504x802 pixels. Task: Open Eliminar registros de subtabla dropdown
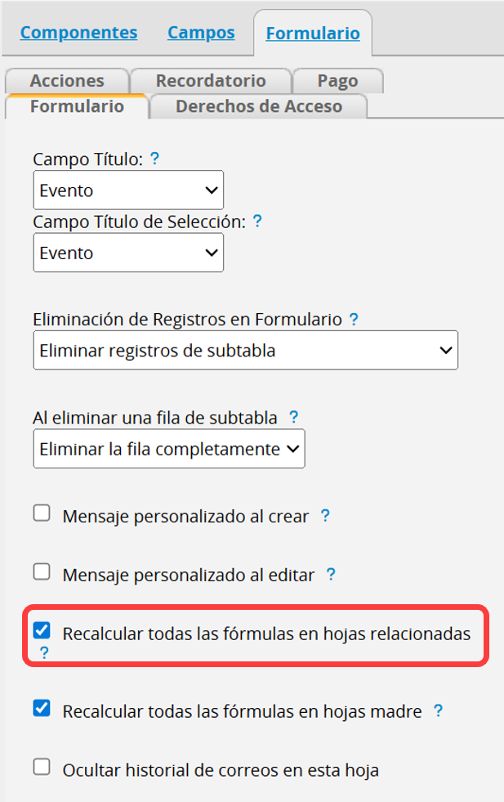[x=245, y=351]
